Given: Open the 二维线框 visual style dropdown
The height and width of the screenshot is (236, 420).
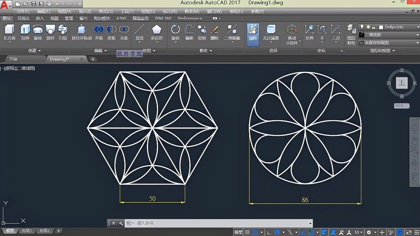Looking at the screenshot, I should [417, 35].
